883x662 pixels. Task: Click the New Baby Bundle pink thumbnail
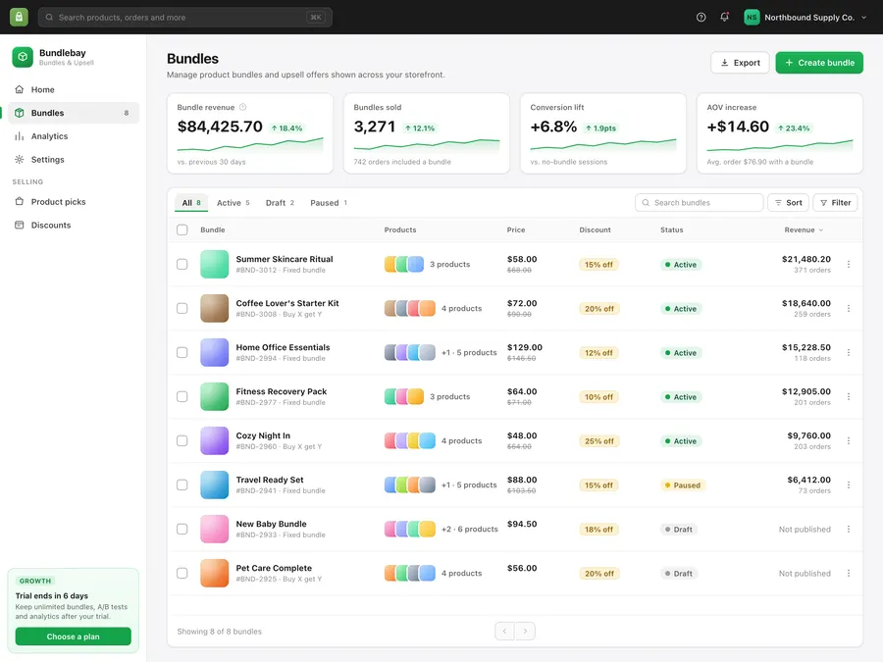(215, 530)
